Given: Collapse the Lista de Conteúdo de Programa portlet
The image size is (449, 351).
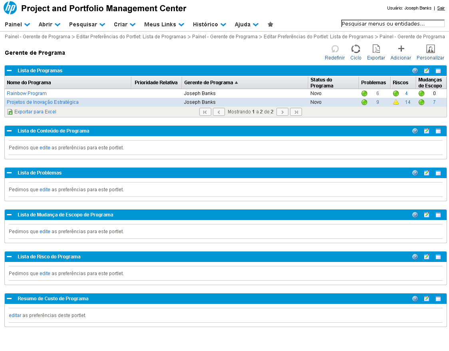Looking at the screenshot, I should (9, 131).
